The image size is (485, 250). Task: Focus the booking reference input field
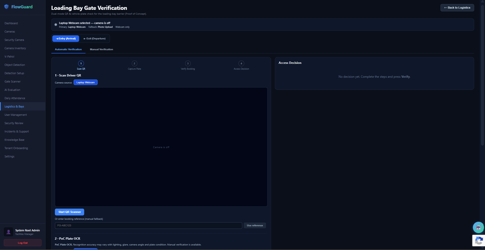tap(148, 226)
